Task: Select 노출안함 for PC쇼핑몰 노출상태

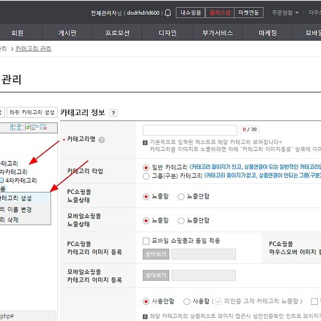Action: pos(181,196)
